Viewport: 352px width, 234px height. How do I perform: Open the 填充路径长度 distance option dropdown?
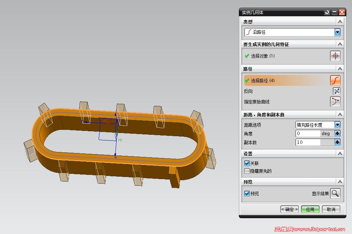pos(338,125)
